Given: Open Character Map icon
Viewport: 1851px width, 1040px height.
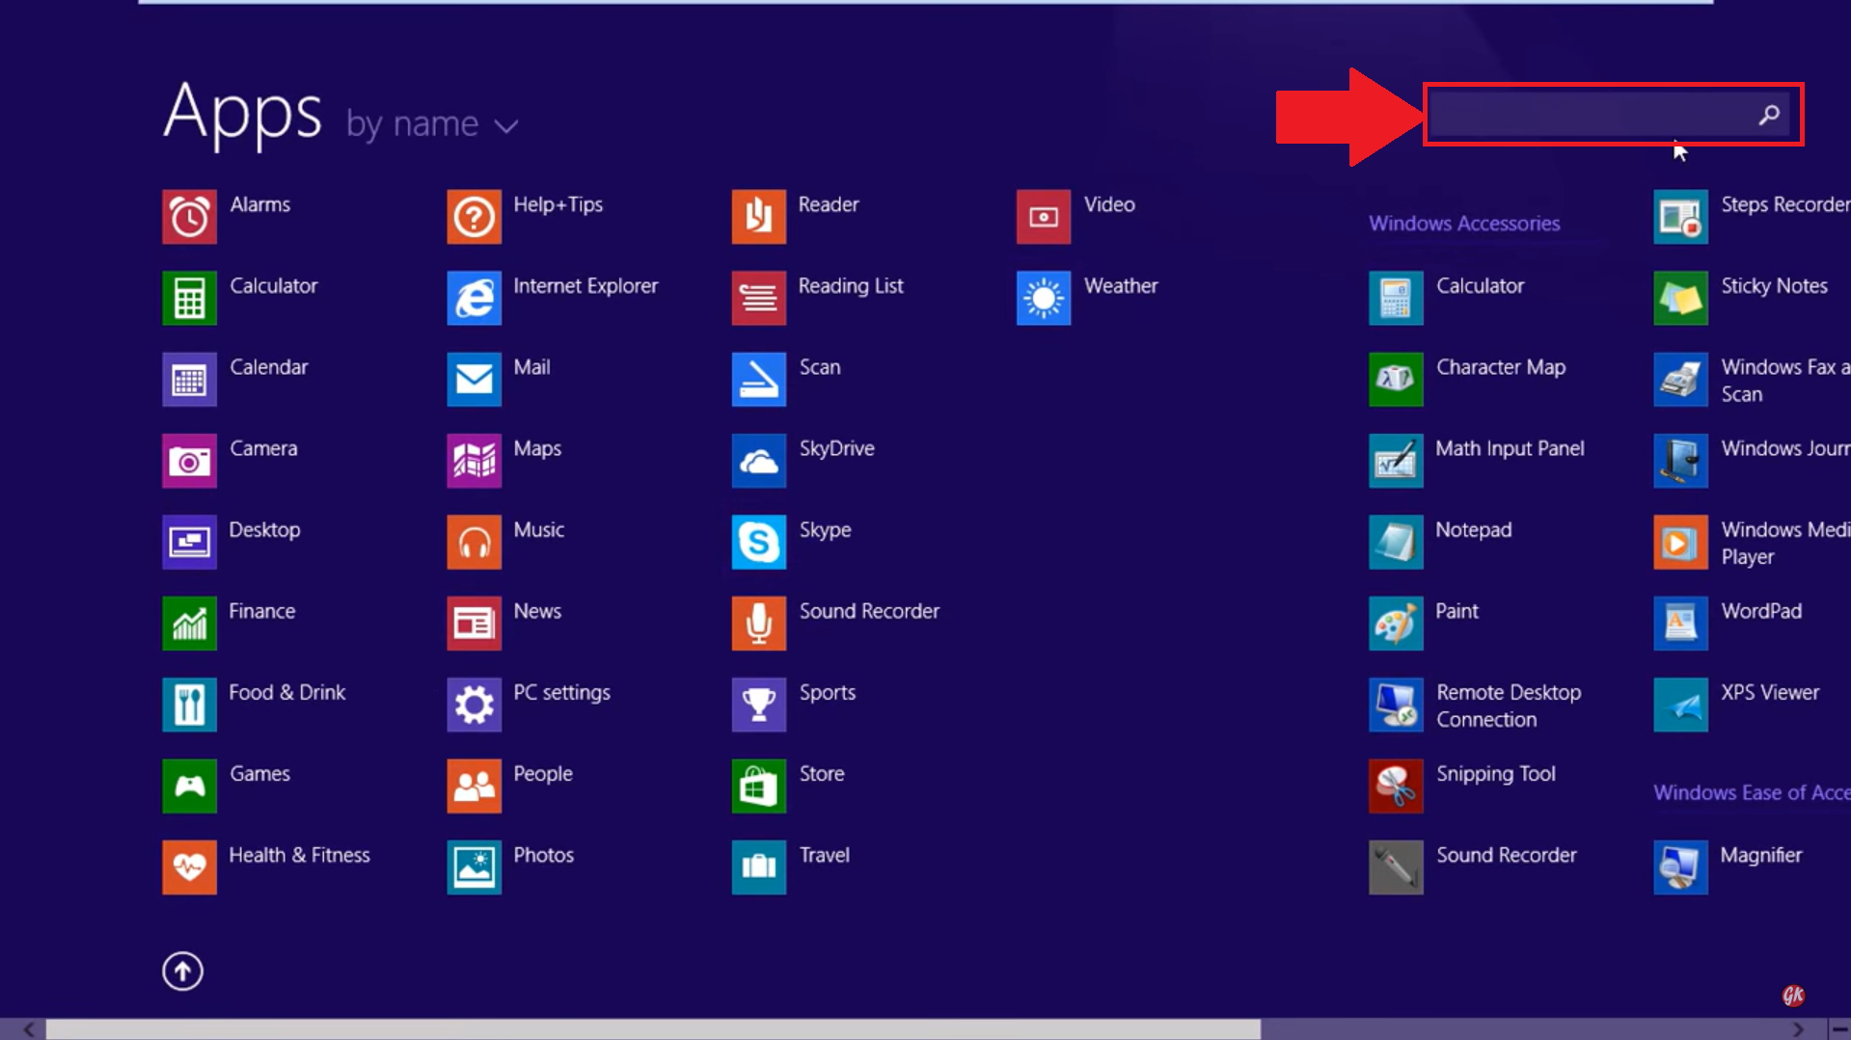Looking at the screenshot, I should 1396,380.
